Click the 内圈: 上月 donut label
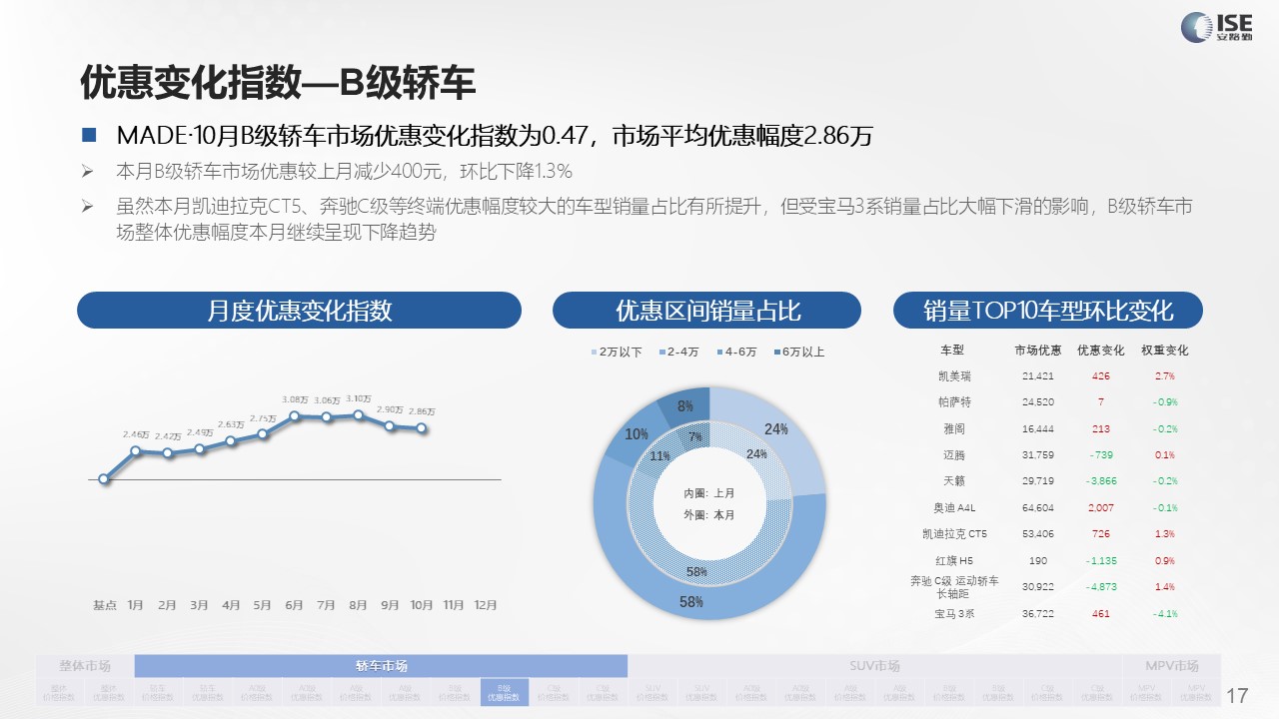The image size is (1279, 719). click(709, 493)
